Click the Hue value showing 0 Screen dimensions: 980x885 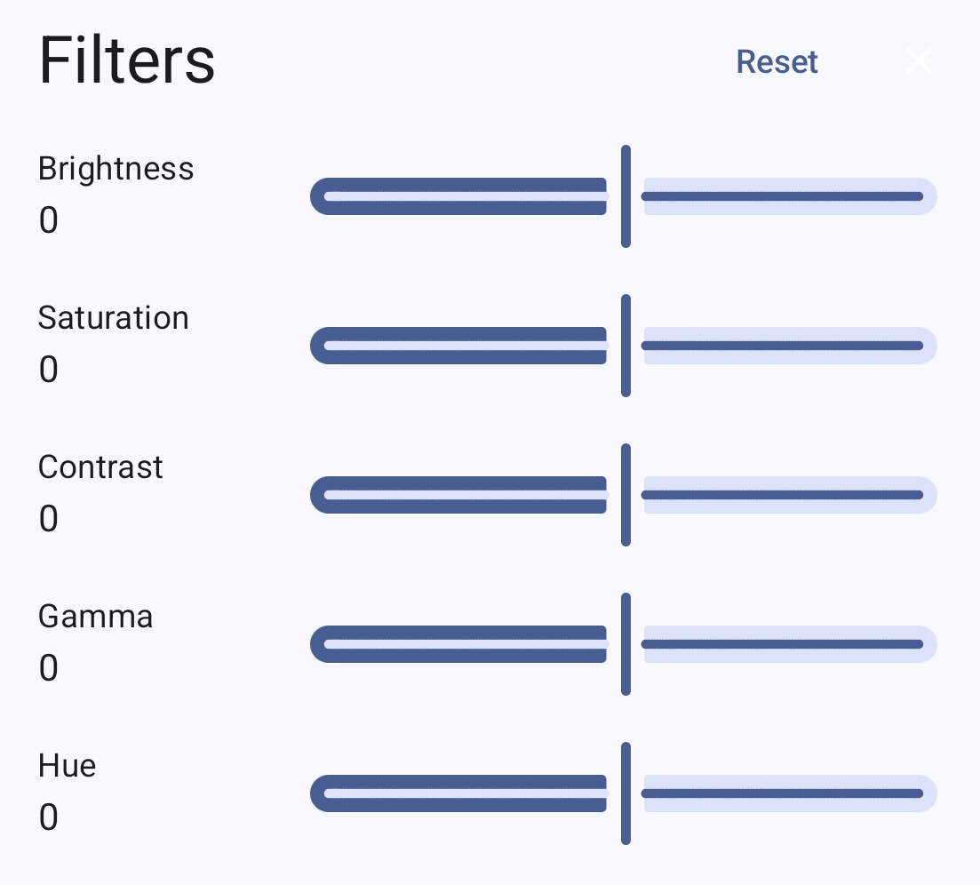point(47,817)
